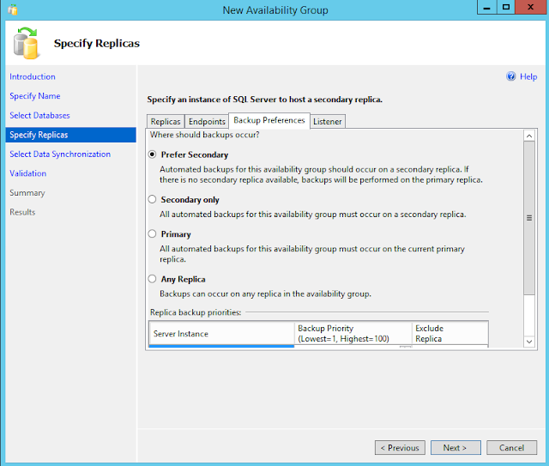Screen dimensions: 549x466
Task: Switch to the Listener tab
Action: (328, 122)
